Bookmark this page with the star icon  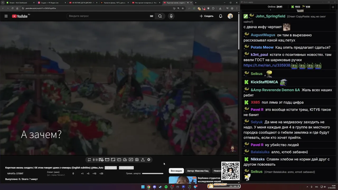point(183,8)
